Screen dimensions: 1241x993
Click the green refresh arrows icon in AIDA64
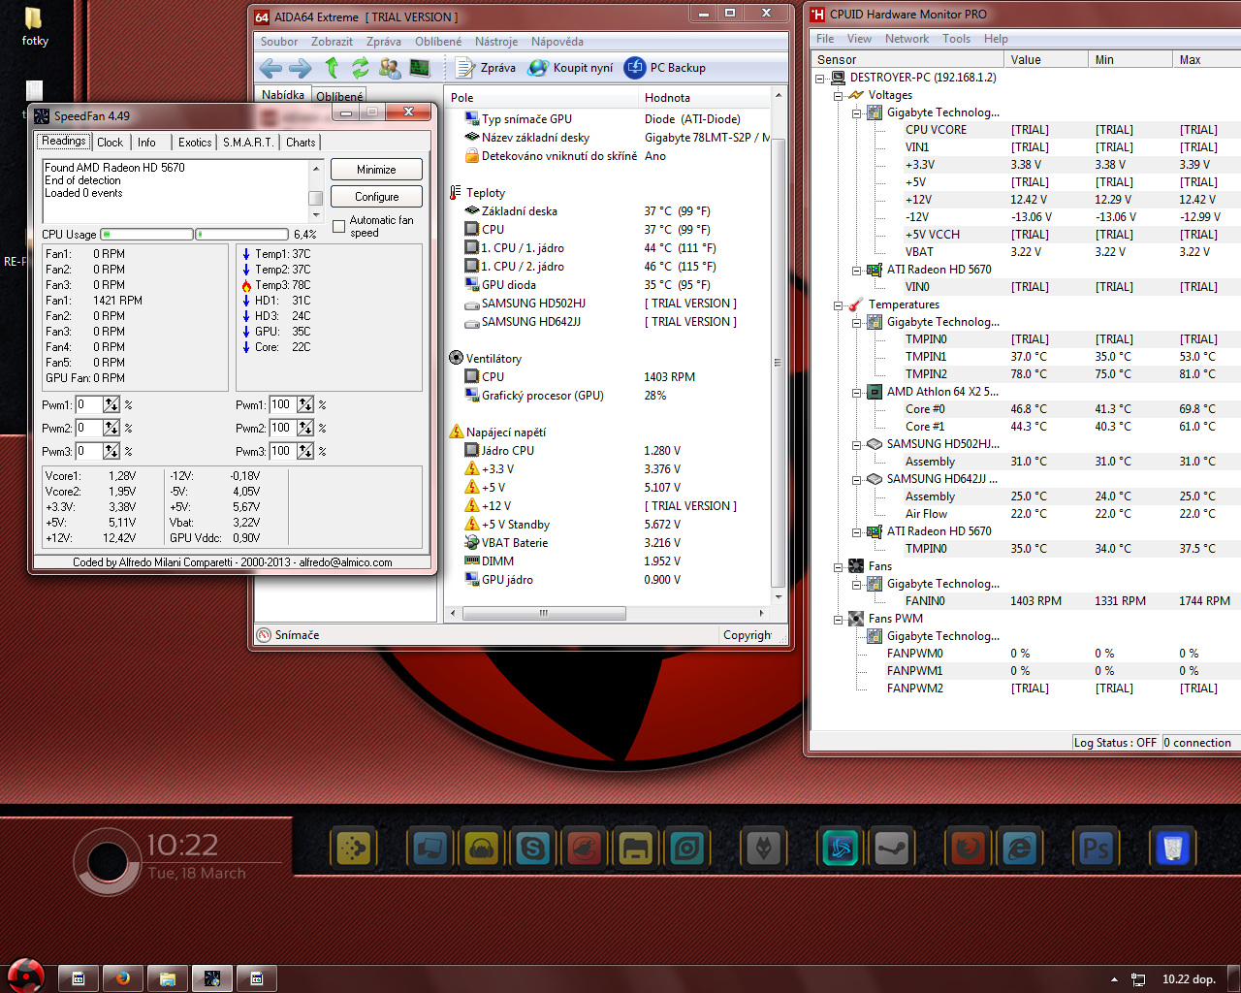361,68
